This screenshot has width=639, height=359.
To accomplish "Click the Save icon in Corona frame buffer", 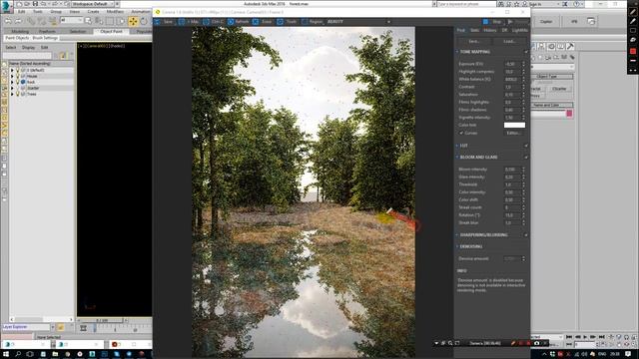I will point(158,22).
